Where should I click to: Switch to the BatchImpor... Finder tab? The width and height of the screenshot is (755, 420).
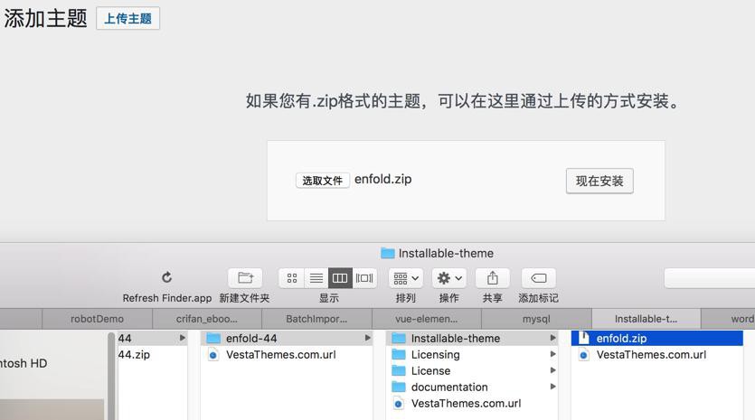[x=316, y=319]
